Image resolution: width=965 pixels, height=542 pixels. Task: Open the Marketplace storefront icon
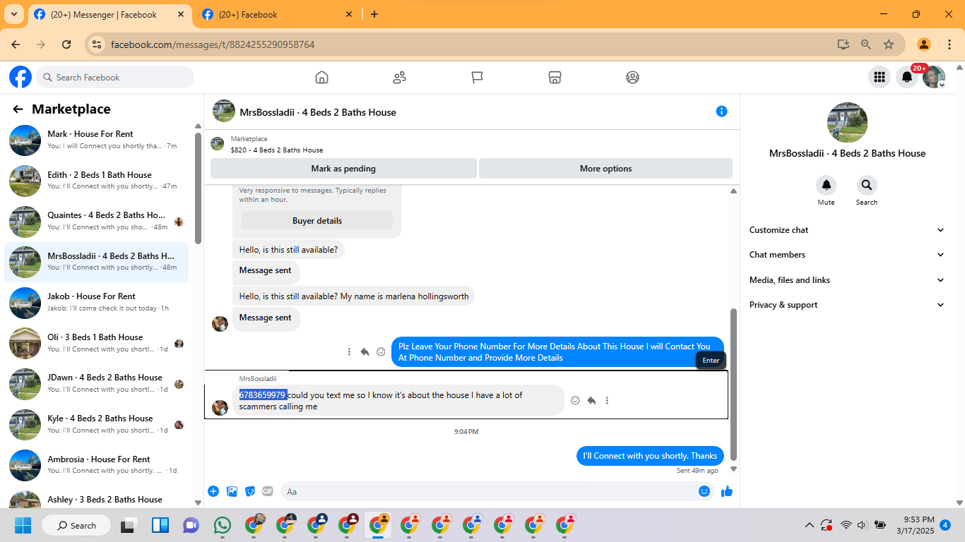pos(555,78)
